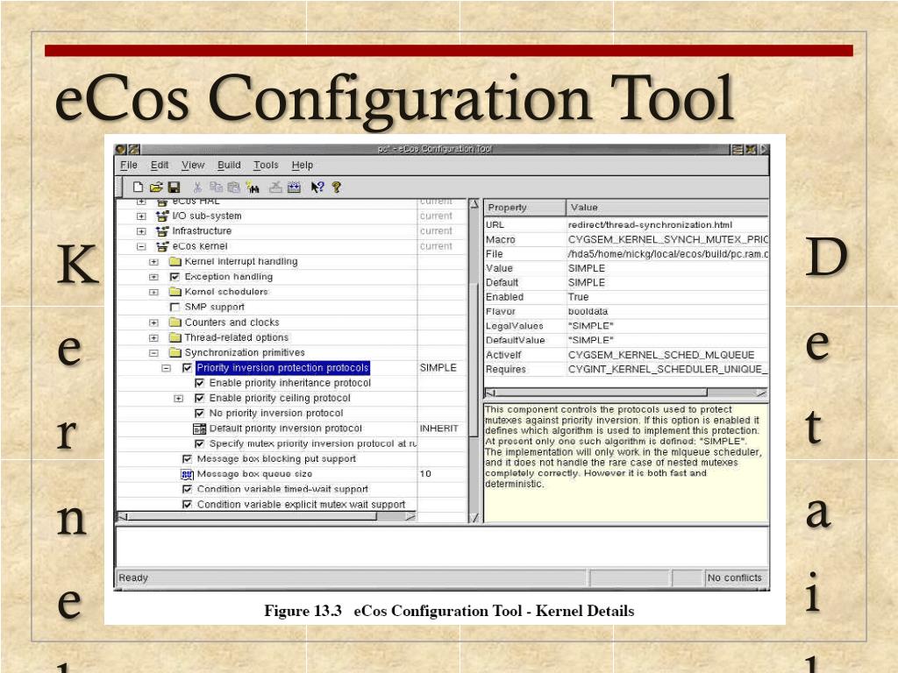The image size is (898, 673).
Task: Expand the Exception handling node
Action: click(153, 277)
